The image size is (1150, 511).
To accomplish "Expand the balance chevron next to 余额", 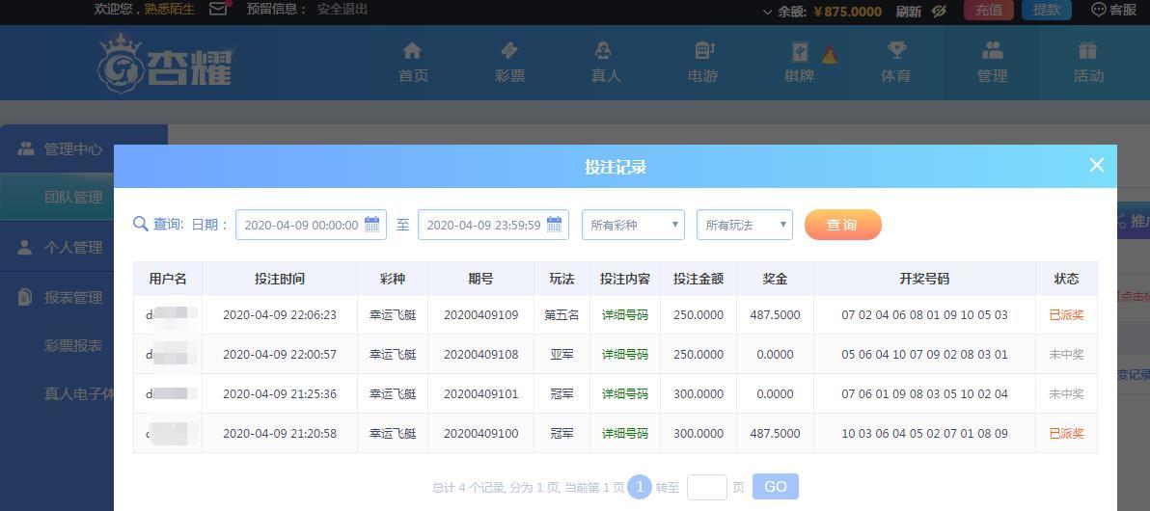I will pyautogui.click(x=768, y=12).
